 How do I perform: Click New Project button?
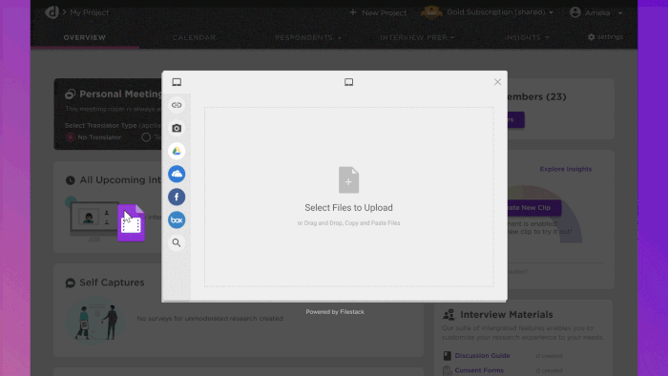coord(378,12)
